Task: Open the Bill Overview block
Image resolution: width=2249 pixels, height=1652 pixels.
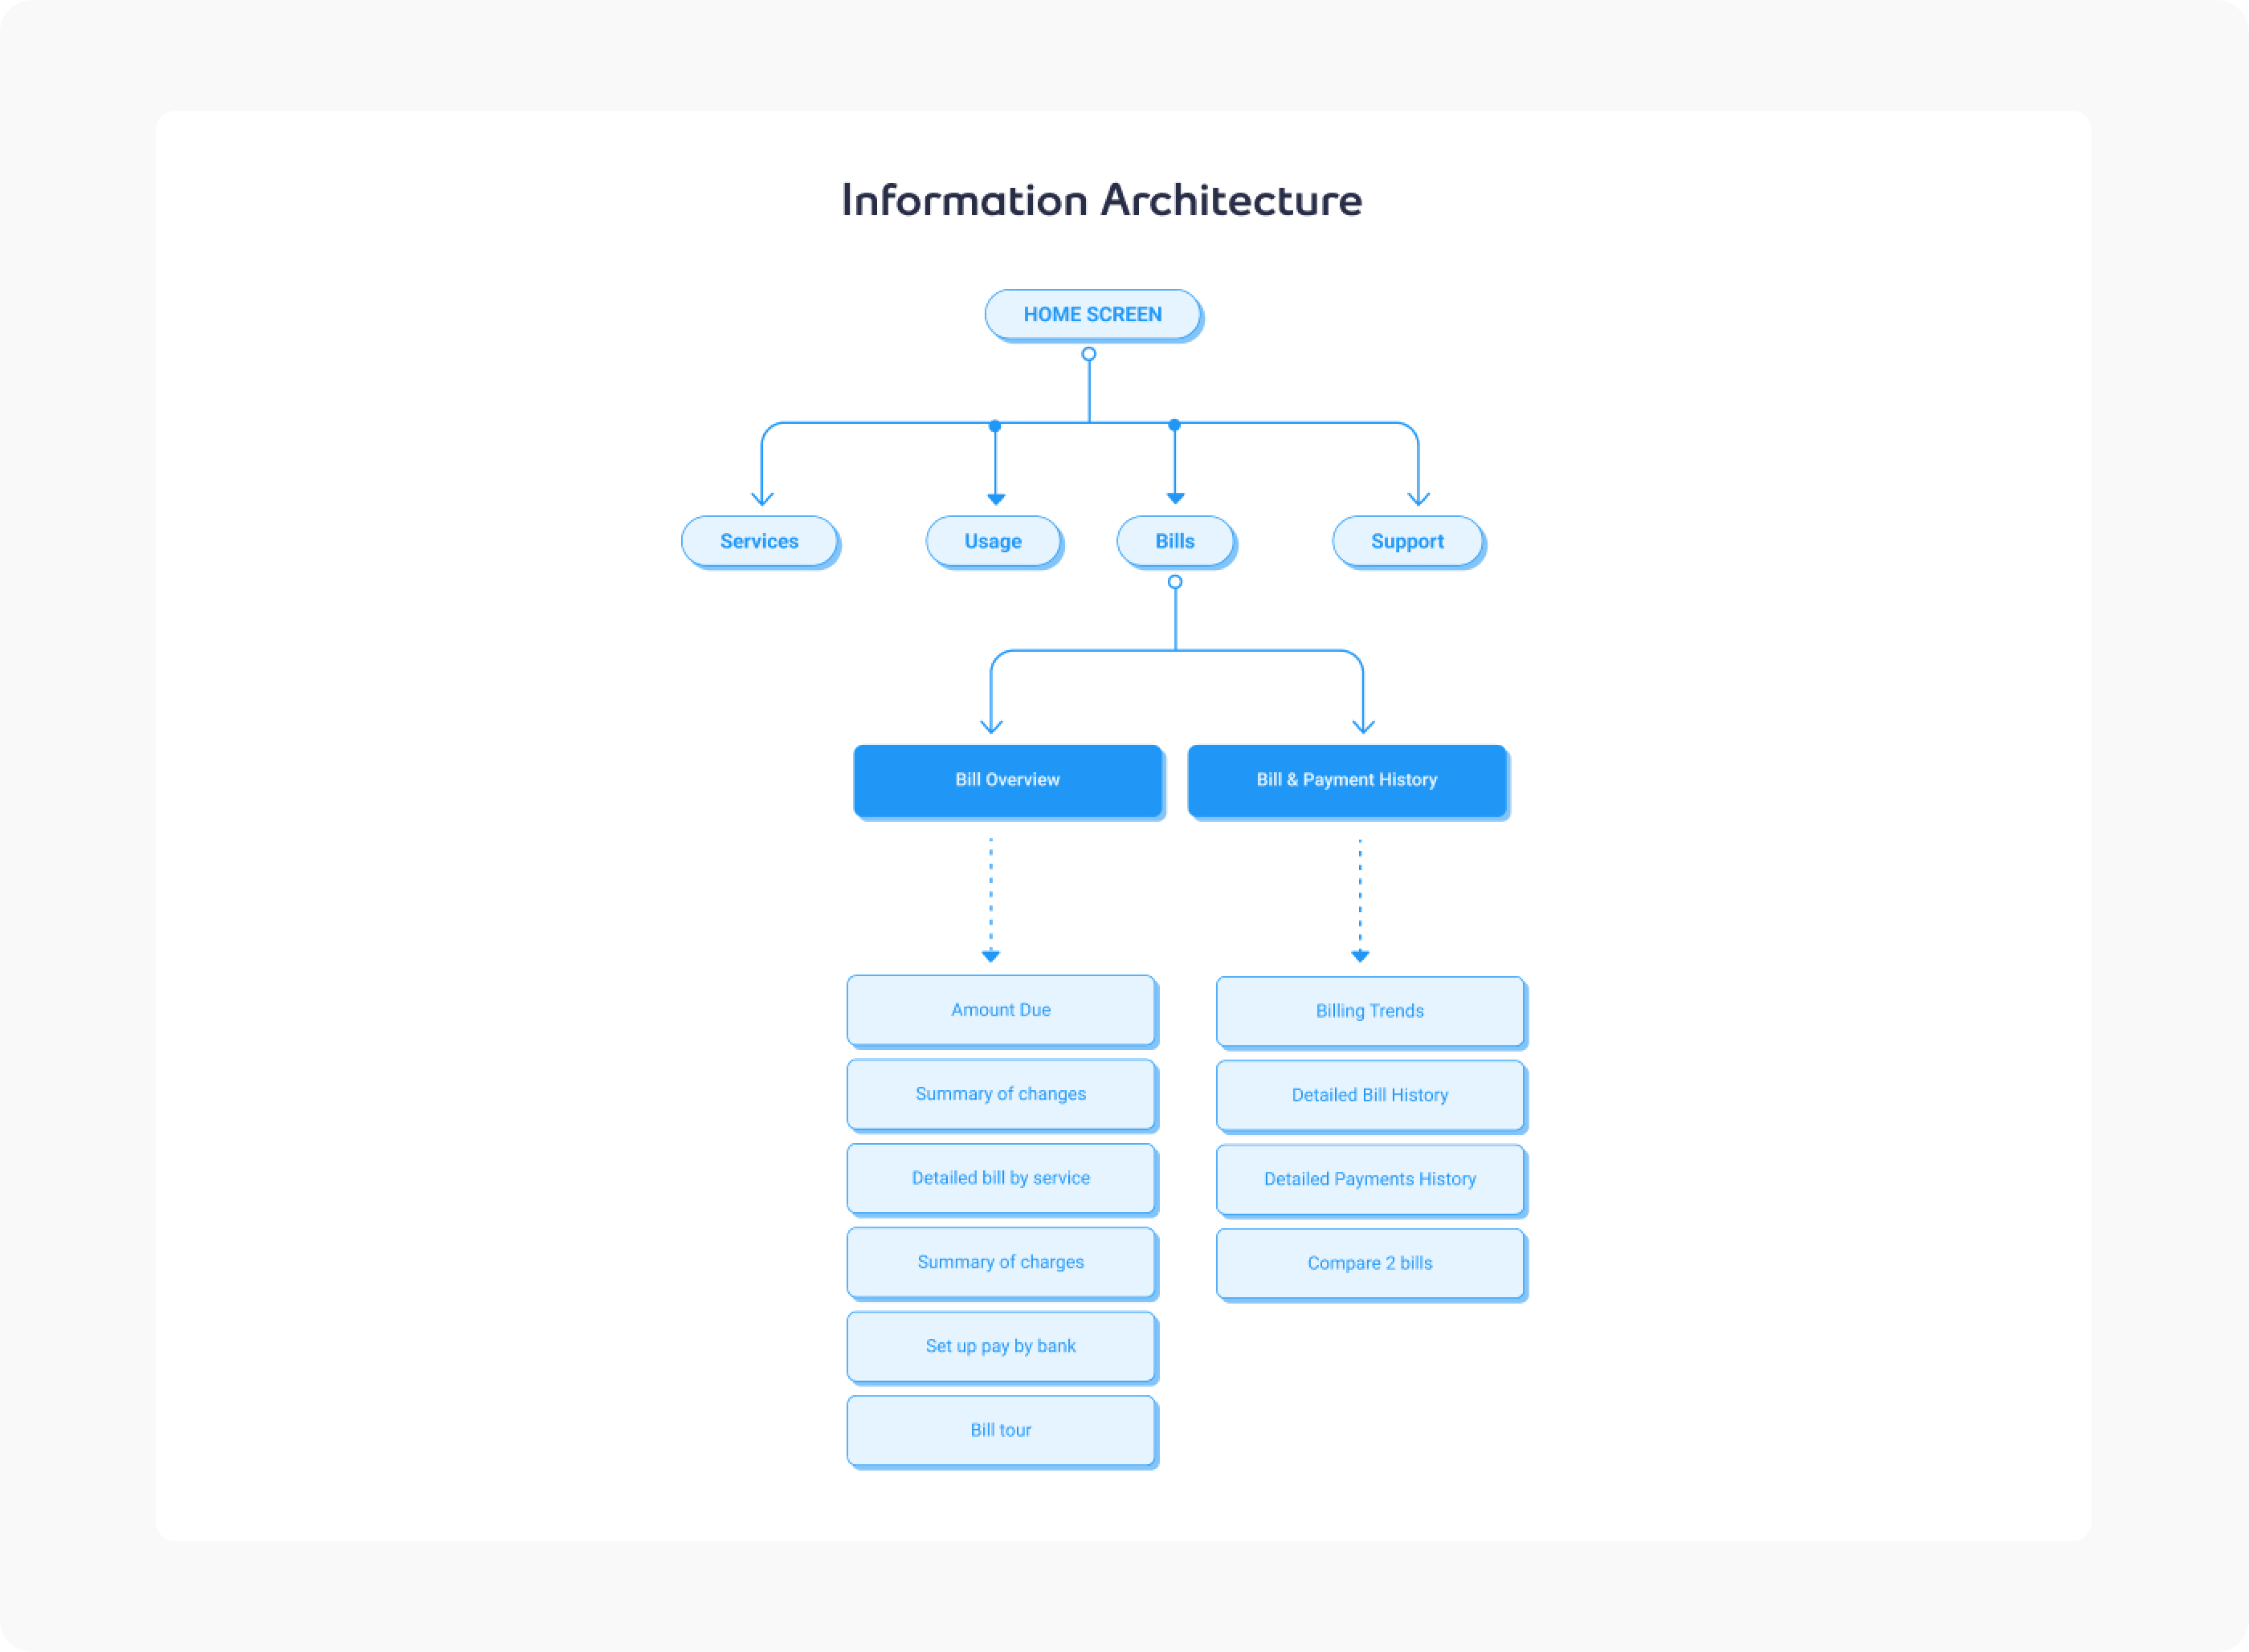Action: [x=1006, y=780]
